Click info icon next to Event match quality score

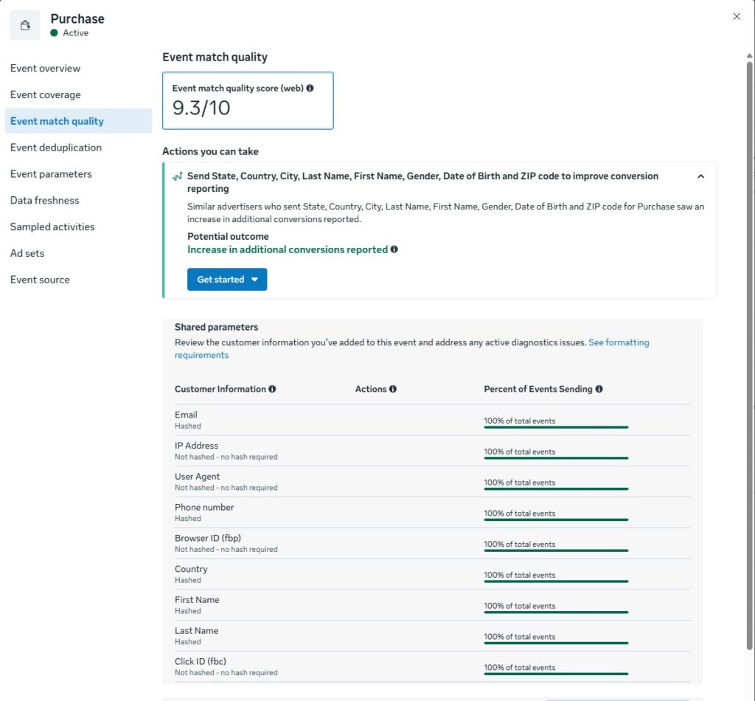pyautogui.click(x=310, y=88)
